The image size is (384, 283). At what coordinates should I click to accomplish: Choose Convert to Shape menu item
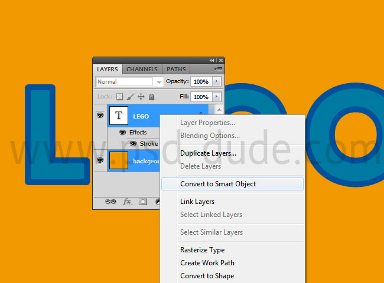click(x=232, y=276)
